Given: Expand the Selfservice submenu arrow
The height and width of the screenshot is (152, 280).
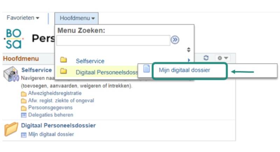Looking at the screenshot, I should click(x=189, y=61).
